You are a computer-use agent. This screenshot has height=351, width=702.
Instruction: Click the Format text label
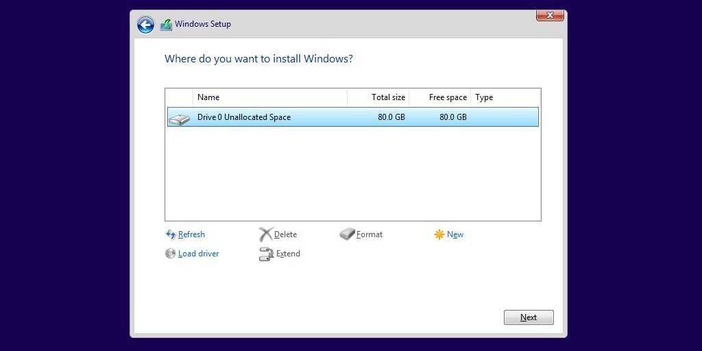[370, 234]
